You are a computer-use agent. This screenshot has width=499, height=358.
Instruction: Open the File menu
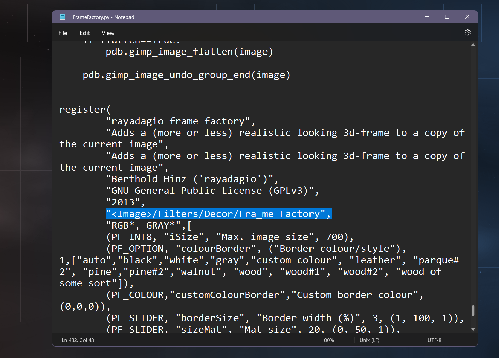click(63, 33)
